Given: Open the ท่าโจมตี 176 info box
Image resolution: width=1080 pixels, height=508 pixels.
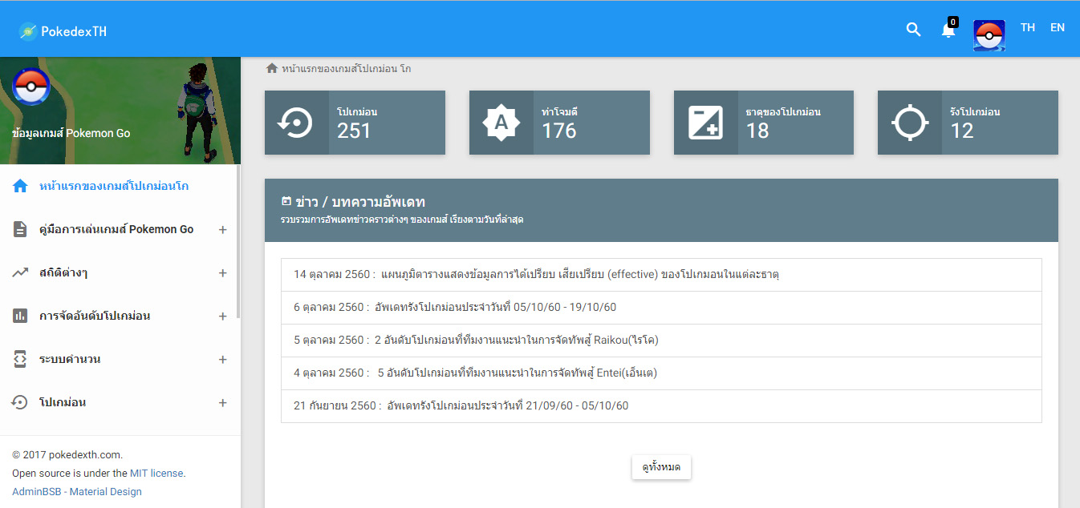Looking at the screenshot, I should click(559, 123).
